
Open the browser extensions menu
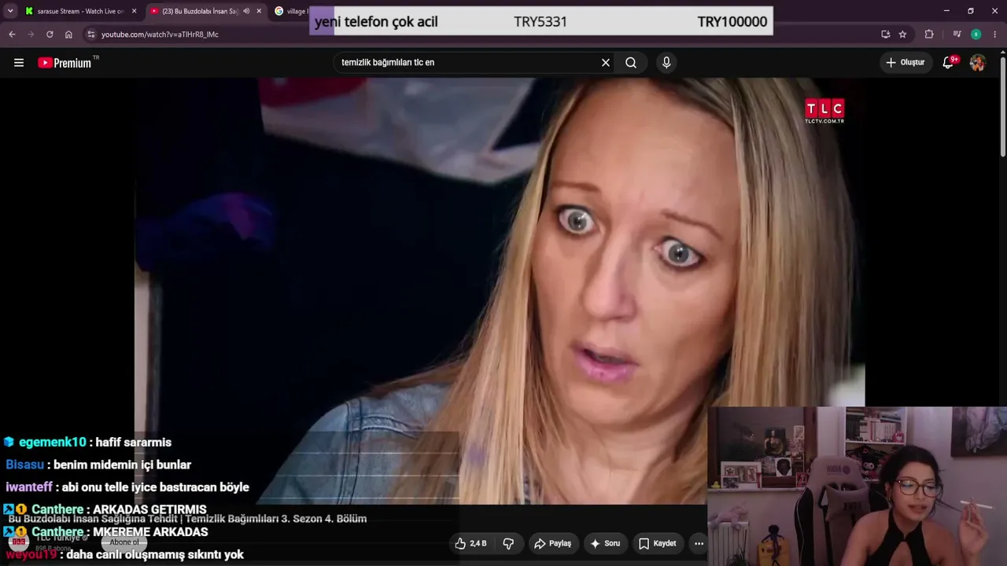pos(929,35)
